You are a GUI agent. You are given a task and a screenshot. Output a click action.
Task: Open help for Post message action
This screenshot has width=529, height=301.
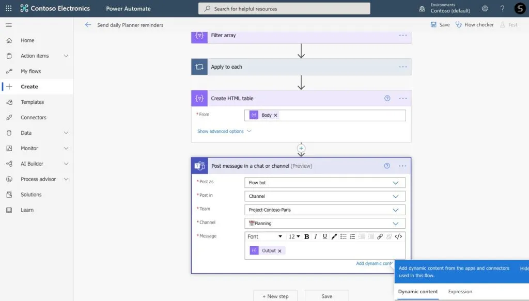(387, 166)
